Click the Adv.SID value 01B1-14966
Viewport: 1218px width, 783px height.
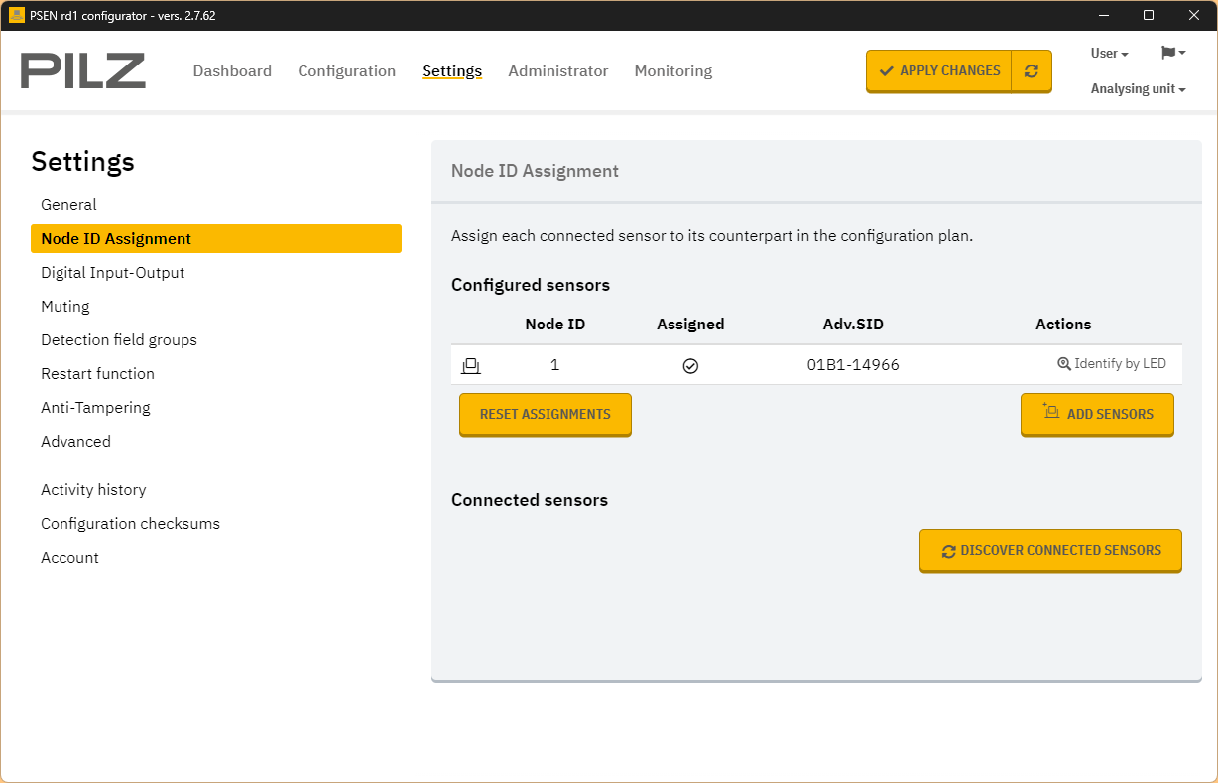853,365
